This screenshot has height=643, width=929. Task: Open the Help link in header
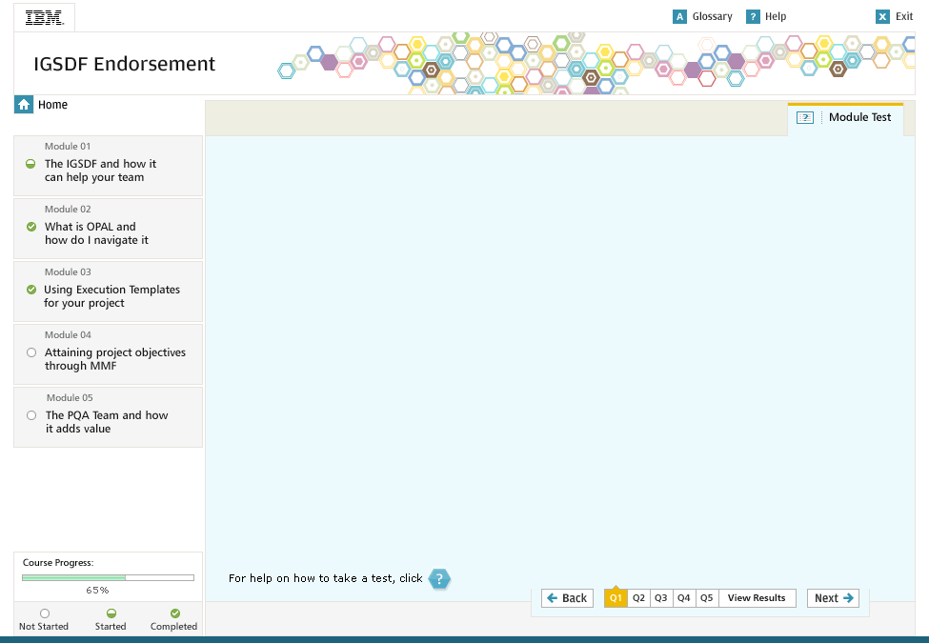point(775,16)
